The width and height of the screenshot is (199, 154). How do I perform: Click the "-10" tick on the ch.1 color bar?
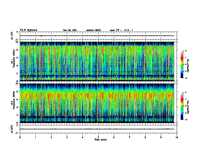pos(186,78)
